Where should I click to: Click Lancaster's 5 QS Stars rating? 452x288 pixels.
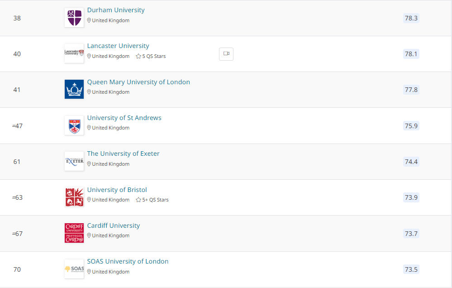coord(151,57)
